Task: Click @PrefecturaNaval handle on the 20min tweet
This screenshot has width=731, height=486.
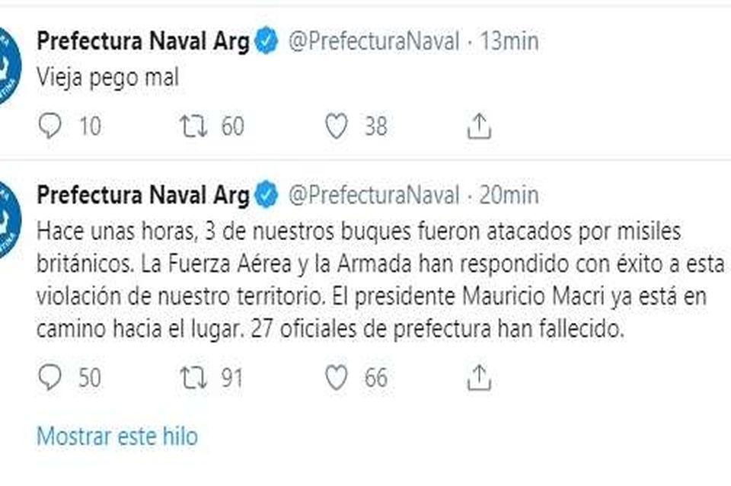Action: click(374, 196)
